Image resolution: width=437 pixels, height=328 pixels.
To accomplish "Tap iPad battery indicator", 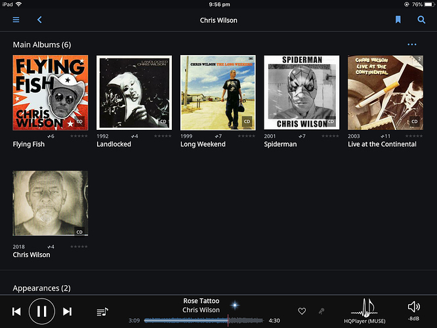I will pos(429,4).
